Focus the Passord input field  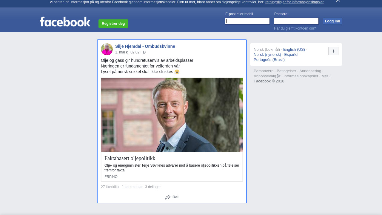coord(296,21)
